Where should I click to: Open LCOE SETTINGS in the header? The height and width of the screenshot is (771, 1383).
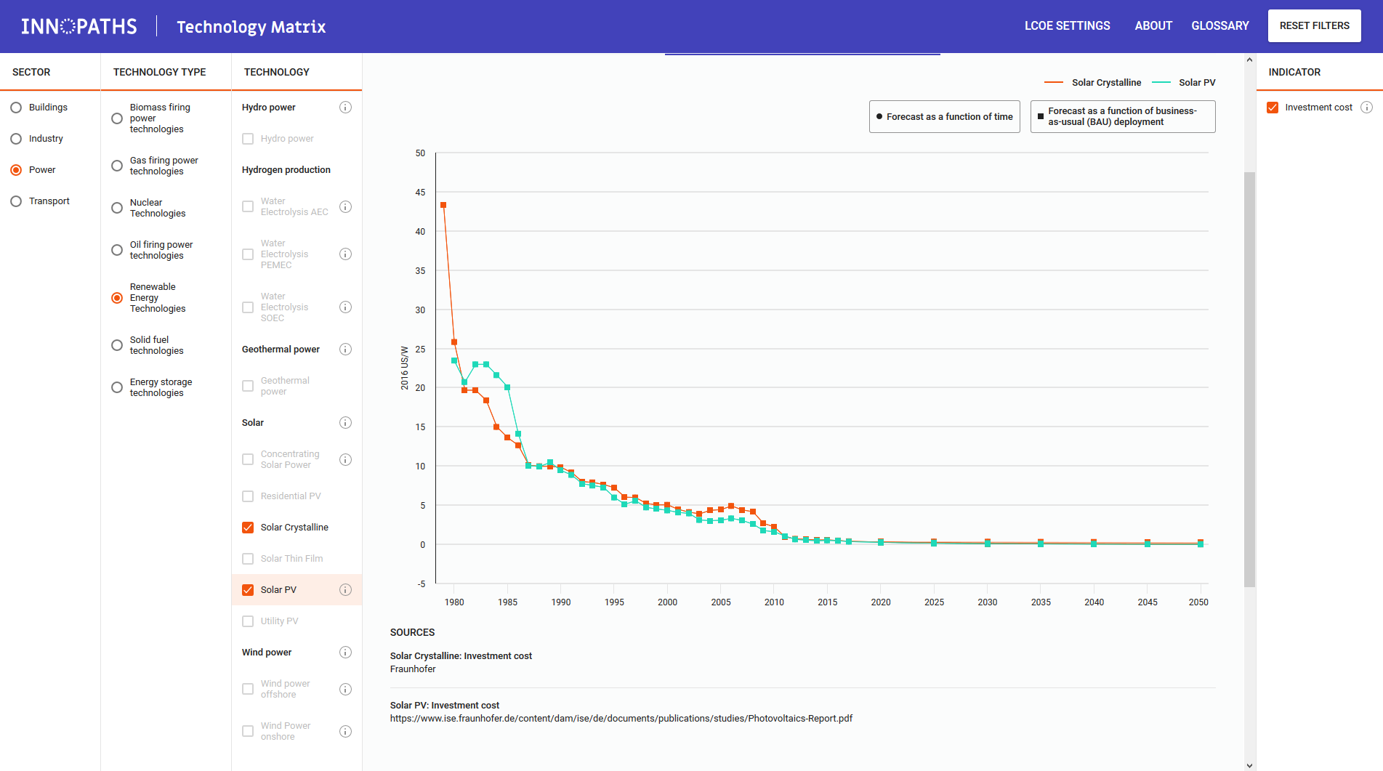coord(1067,26)
